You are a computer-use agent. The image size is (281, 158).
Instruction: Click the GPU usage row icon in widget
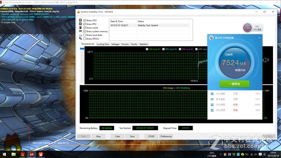[212, 110]
